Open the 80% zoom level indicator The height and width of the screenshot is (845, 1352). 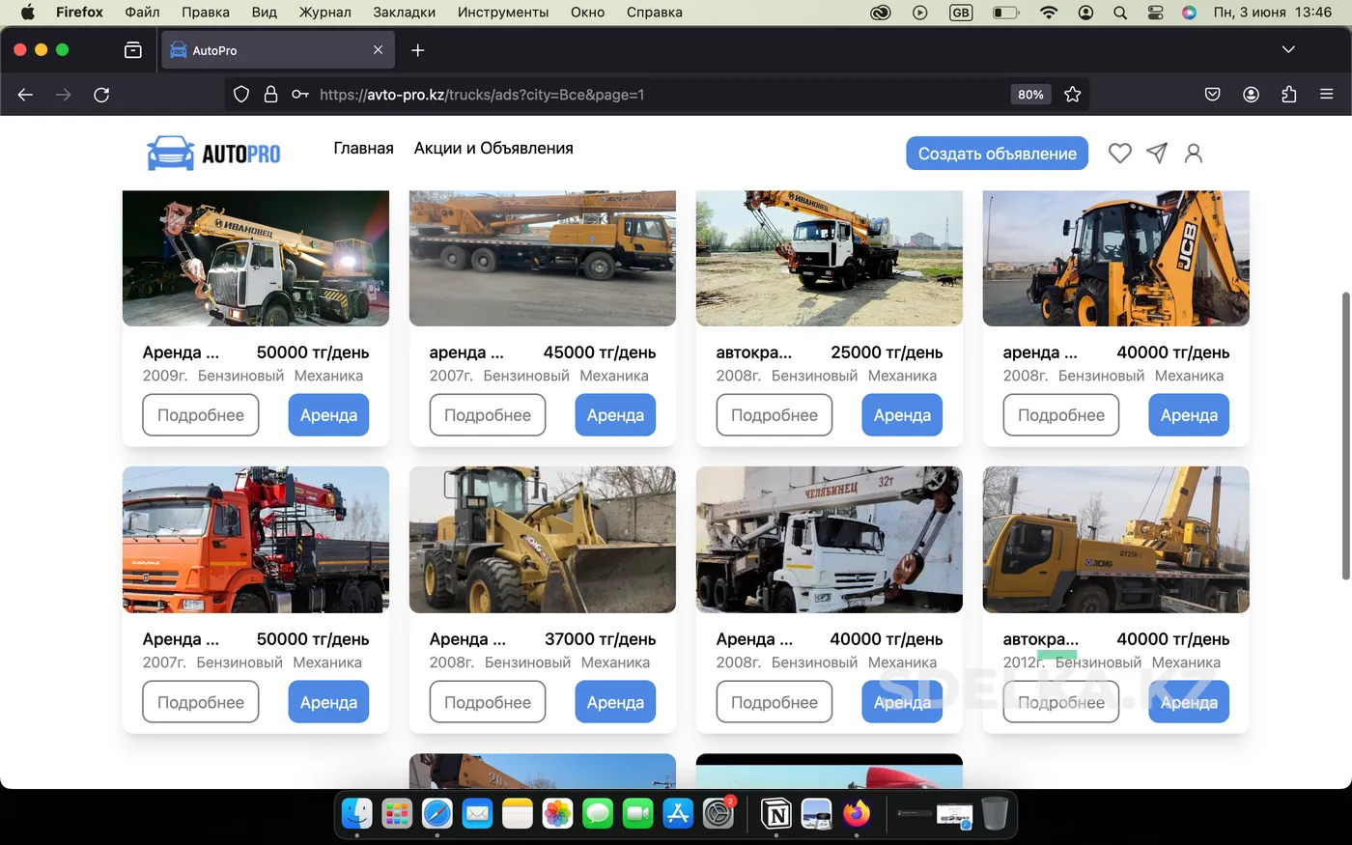pos(1030,95)
